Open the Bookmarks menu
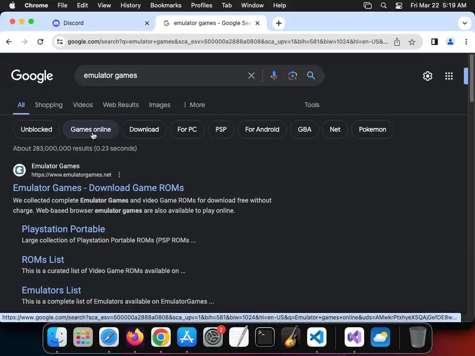This screenshot has height=356, width=475. point(166,6)
